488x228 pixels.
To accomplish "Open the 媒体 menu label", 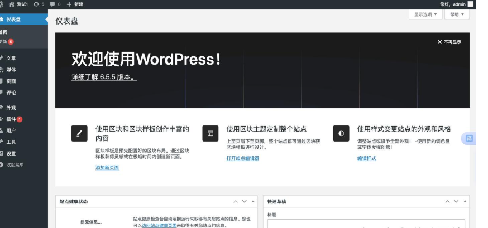I will (x=11, y=70).
